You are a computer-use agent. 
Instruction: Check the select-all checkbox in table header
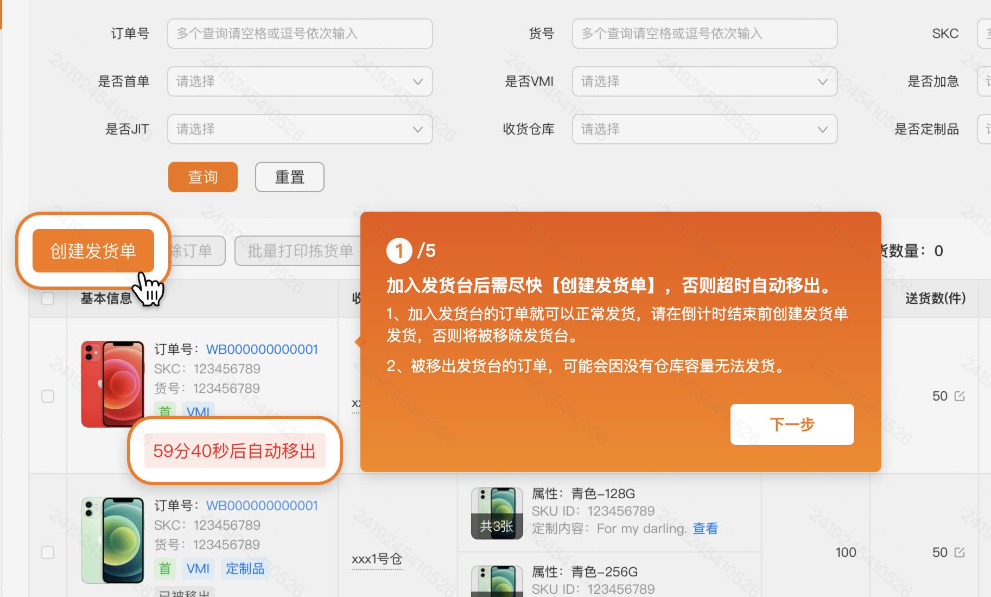click(x=48, y=298)
